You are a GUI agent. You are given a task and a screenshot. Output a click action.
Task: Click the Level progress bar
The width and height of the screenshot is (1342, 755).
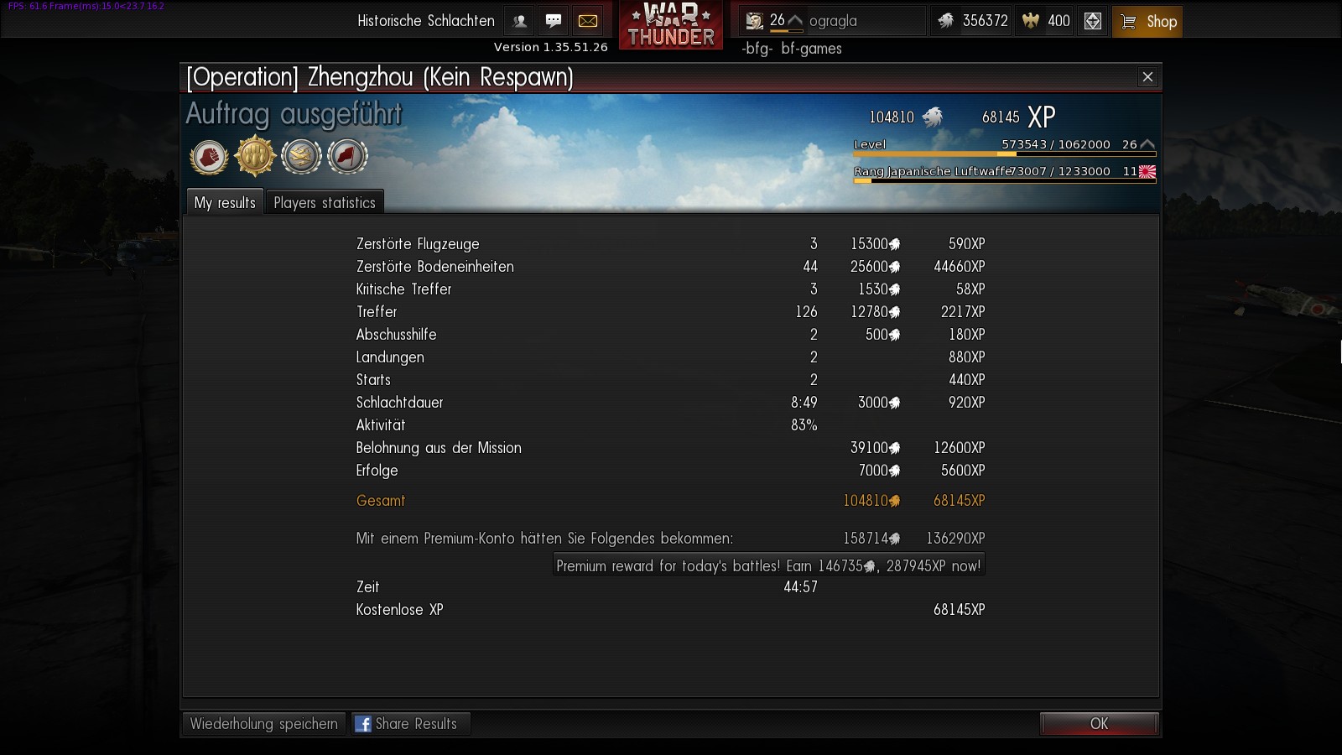pyautogui.click(x=1004, y=154)
